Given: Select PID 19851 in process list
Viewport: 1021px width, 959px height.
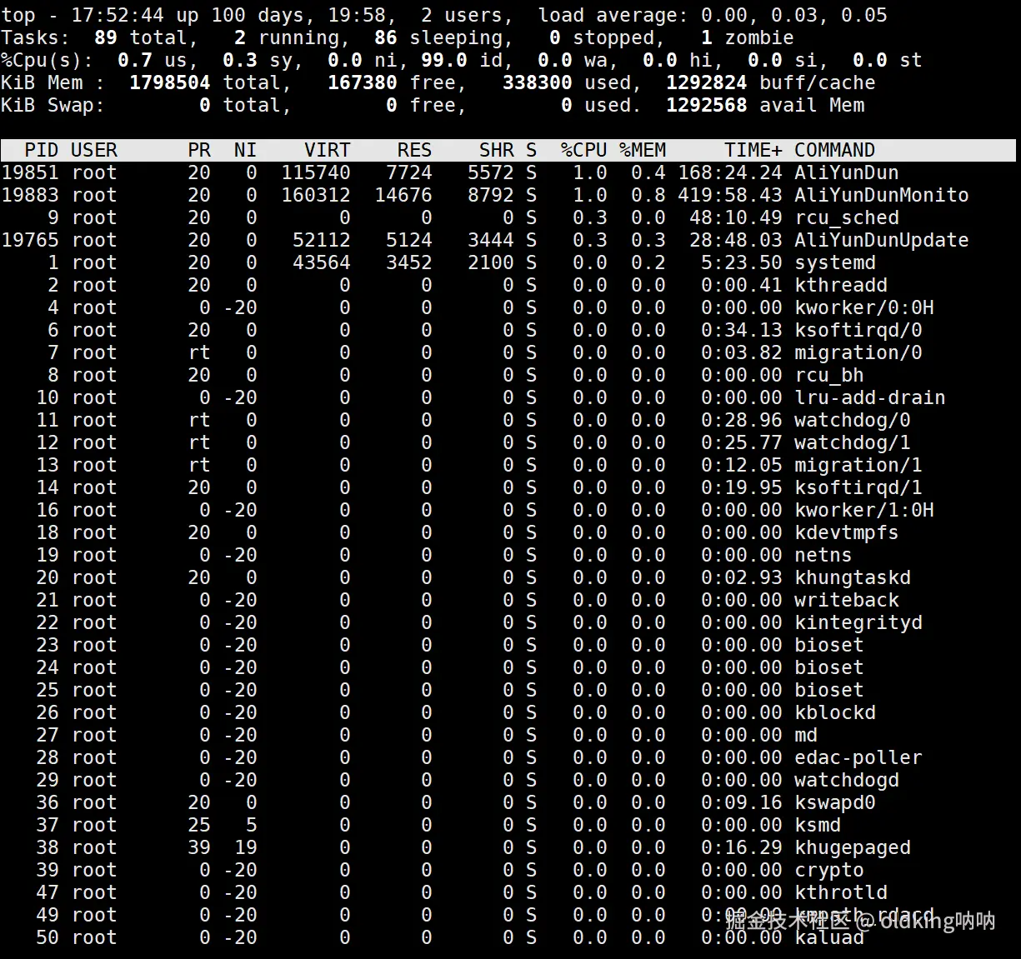Looking at the screenshot, I should (30, 172).
